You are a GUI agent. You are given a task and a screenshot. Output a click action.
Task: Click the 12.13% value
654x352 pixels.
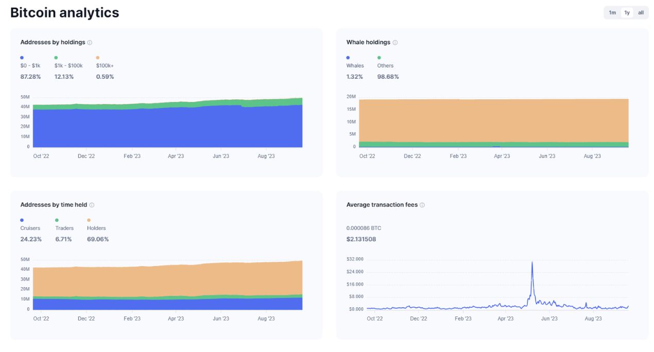click(64, 77)
